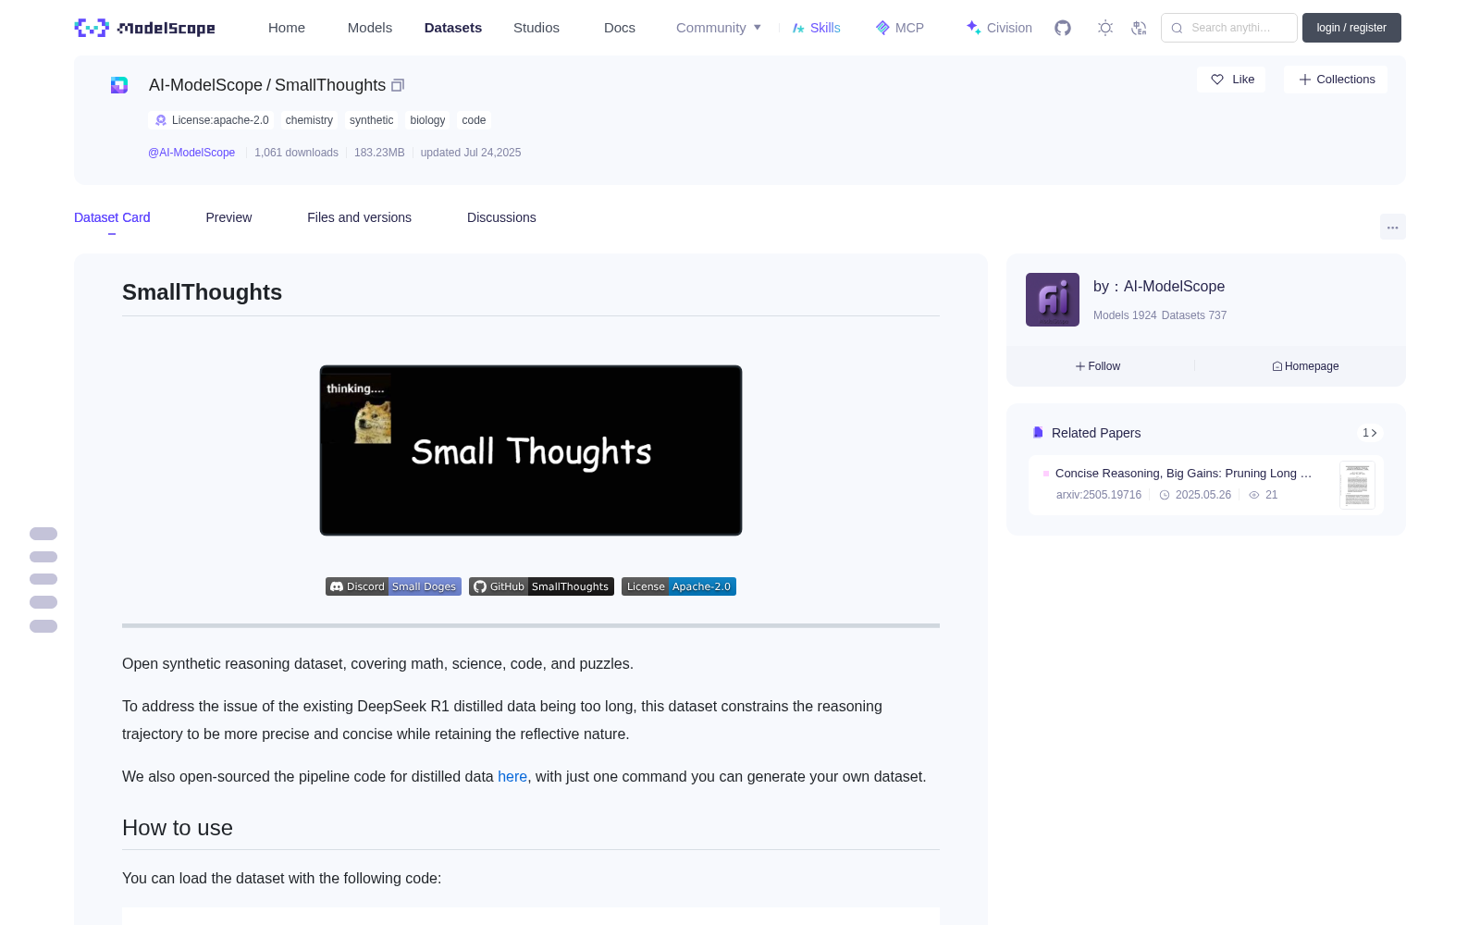
Task: Open Datasets navigation item
Action: [x=453, y=28]
